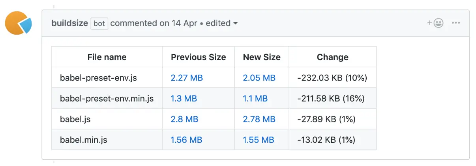
Task: Select the babel-preset-env.js file name cell
Action: [98, 78]
